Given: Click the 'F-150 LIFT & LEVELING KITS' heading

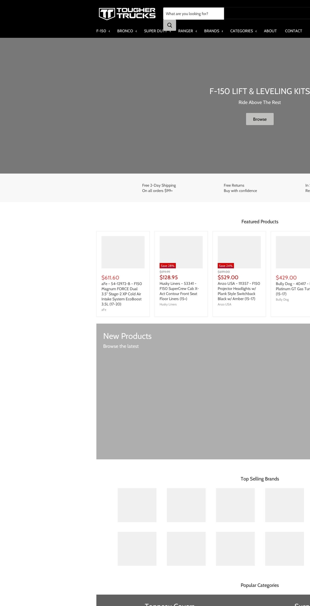Looking at the screenshot, I should (260, 91).
